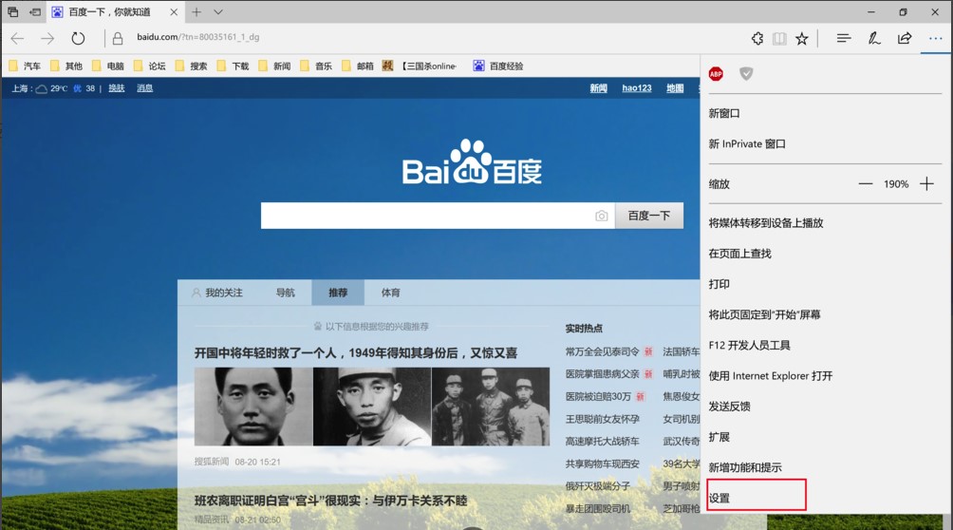Screen dimensions: 953x530
Task: Click the ABP Adblock Plus icon
Action: point(716,74)
